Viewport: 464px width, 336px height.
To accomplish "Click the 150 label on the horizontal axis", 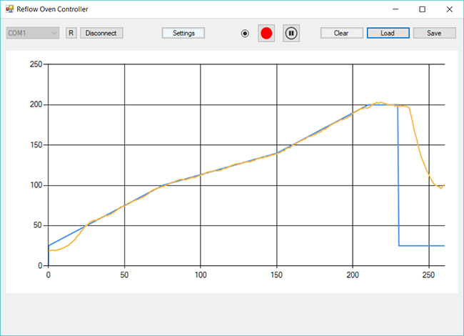I will coord(276,275).
